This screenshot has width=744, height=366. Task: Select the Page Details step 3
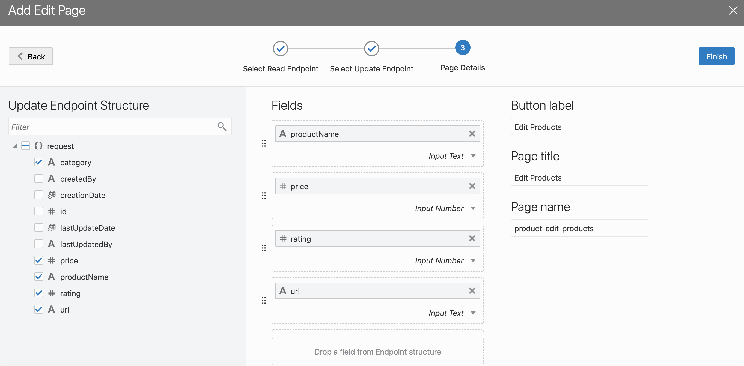[x=462, y=48]
